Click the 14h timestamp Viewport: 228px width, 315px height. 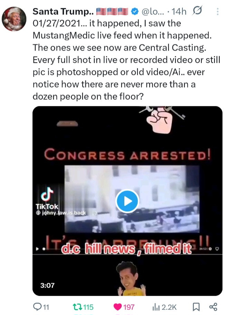(179, 12)
